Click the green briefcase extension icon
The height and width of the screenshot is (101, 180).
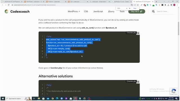[x=154, y=5]
